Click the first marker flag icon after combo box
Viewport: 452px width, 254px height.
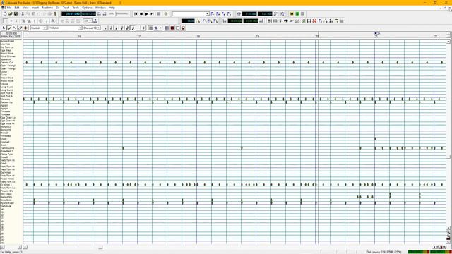pos(213,14)
